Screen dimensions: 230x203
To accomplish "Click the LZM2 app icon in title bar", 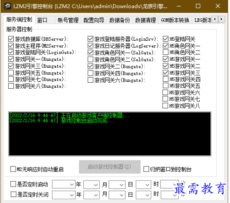I will (x=8, y=6).
